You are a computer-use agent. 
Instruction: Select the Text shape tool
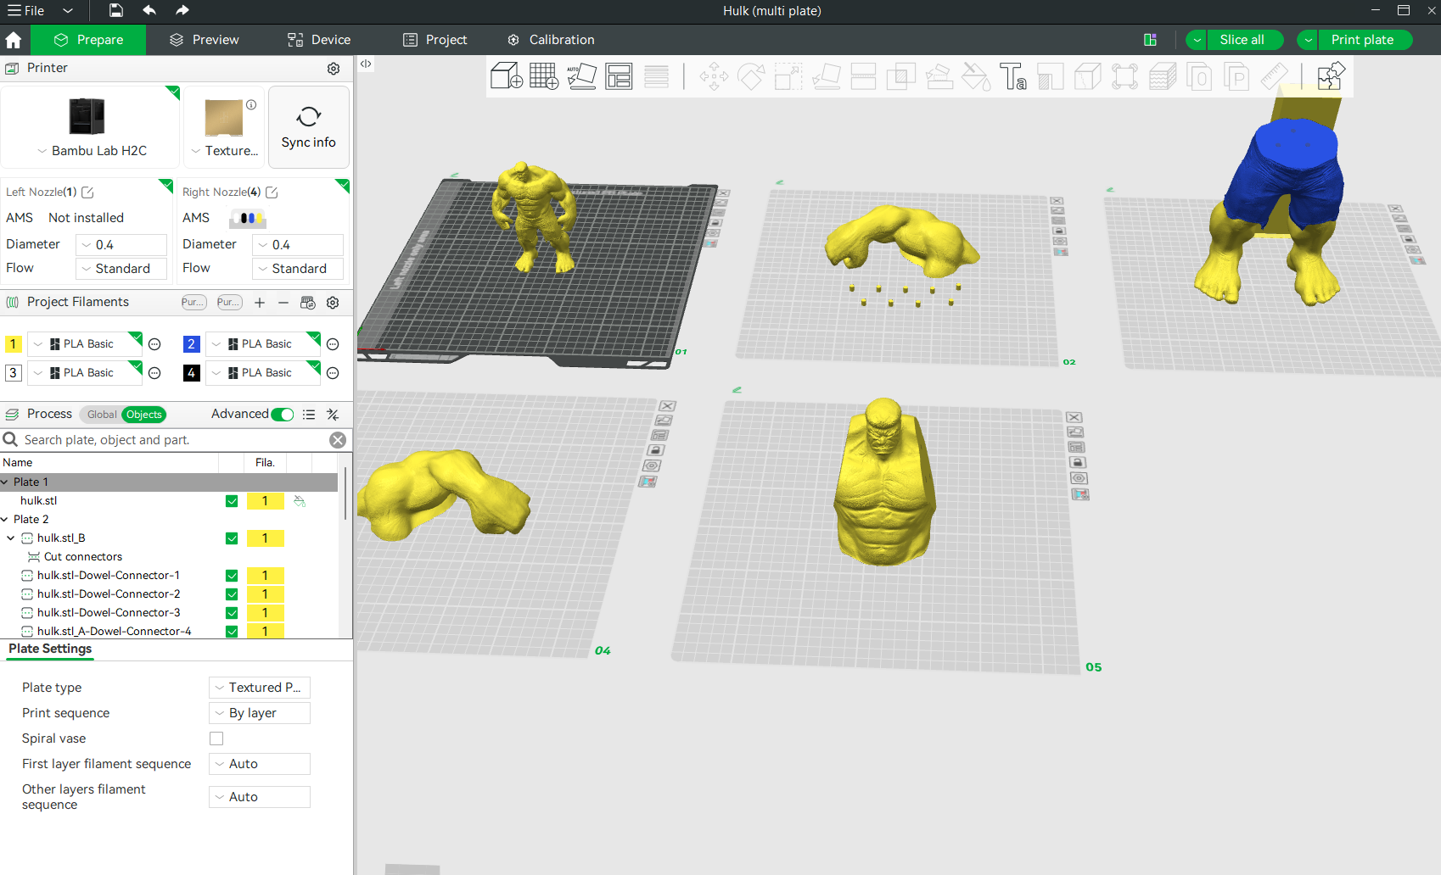1012,76
